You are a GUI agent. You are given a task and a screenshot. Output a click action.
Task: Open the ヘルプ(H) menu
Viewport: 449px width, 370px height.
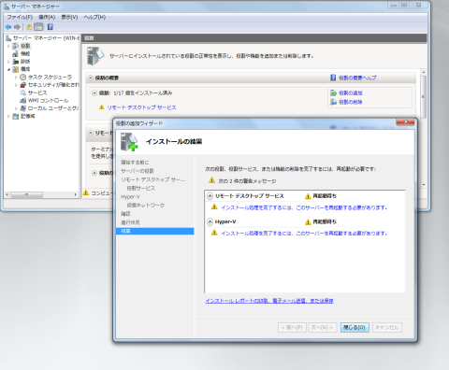click(94, 17)
